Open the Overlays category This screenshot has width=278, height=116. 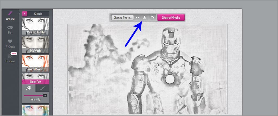[10, 58]
